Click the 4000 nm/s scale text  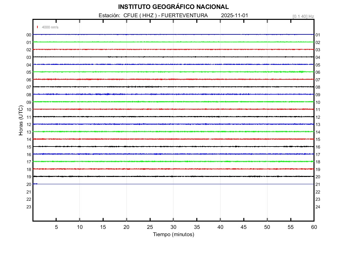50,27
